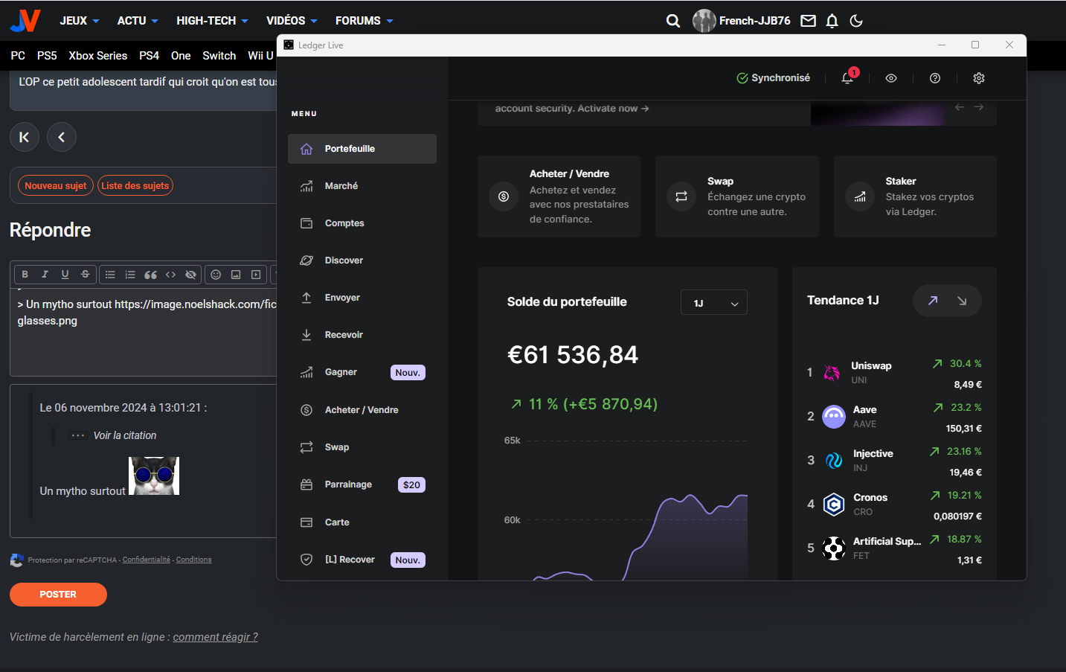
Task: Toggle dark mode moon icon
Action: pos(856,21)
